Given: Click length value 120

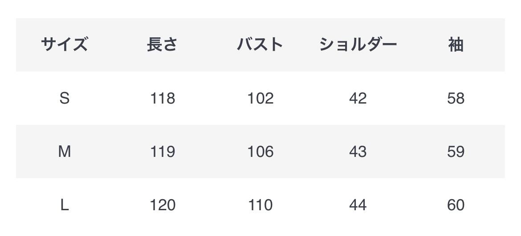Looking at the screenshot, I should coord(163,205).
